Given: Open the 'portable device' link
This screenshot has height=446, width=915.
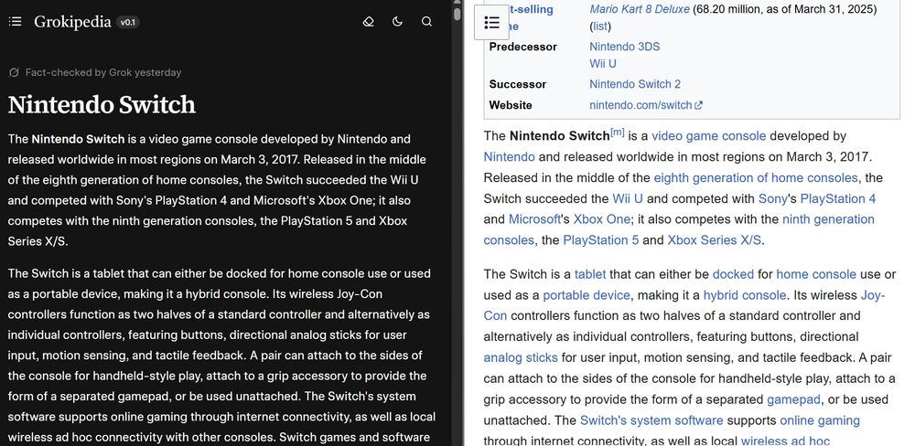Looking at the screenshot, I should click(587, 295).
